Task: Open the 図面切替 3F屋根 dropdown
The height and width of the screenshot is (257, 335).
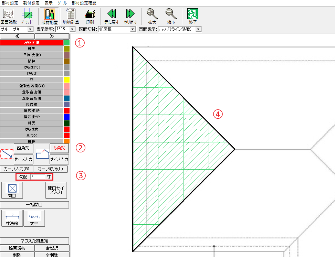Action: pos(133,30)
